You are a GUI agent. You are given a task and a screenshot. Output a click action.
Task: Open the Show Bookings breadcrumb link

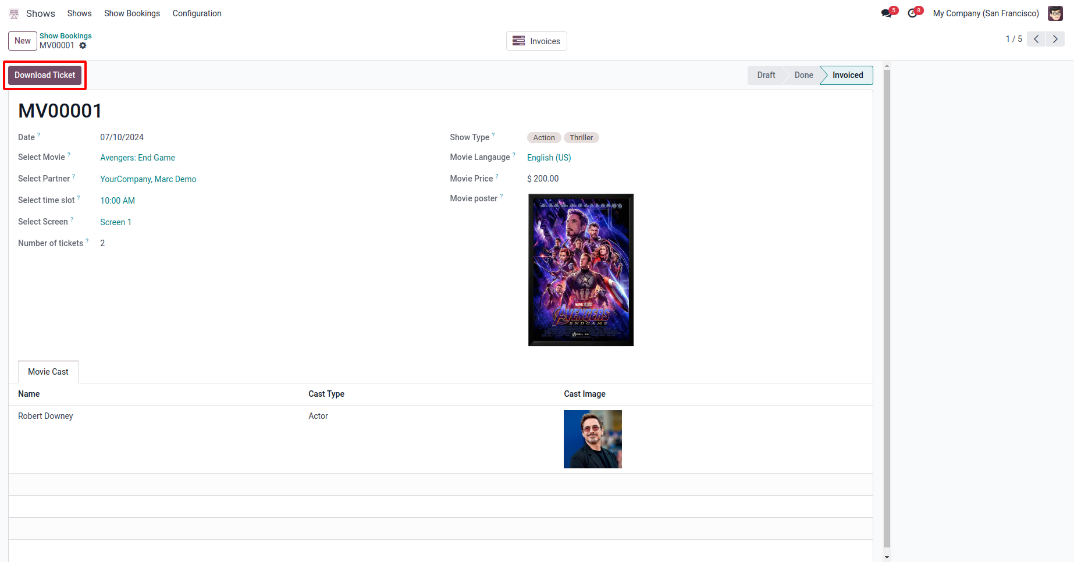coord(66,35)
